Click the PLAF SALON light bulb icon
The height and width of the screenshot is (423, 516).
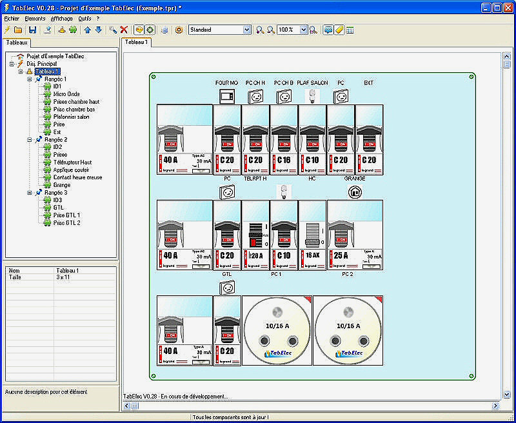click(312, 96)
